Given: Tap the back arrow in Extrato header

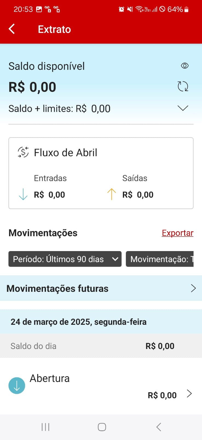Looking at the screenshot, I should pyautogui.click(x=12, y=29).
